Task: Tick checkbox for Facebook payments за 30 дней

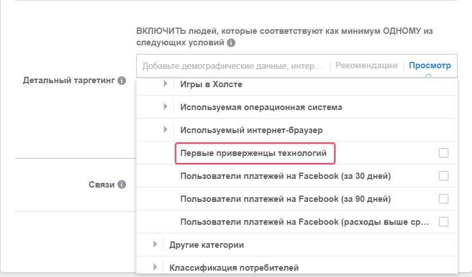Action: pos(443,175)
